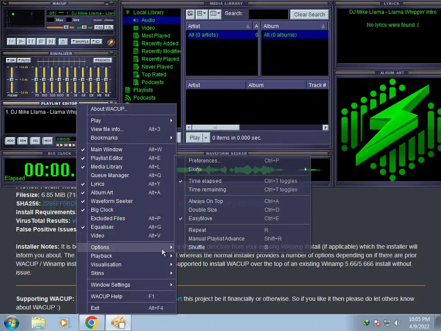Collapse the Local Library tree node
The height and width of the screenshot is (331, 441).
click(127, 12)
